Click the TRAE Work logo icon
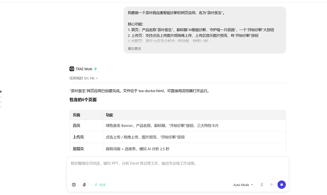327x195 pixels. 72,69
